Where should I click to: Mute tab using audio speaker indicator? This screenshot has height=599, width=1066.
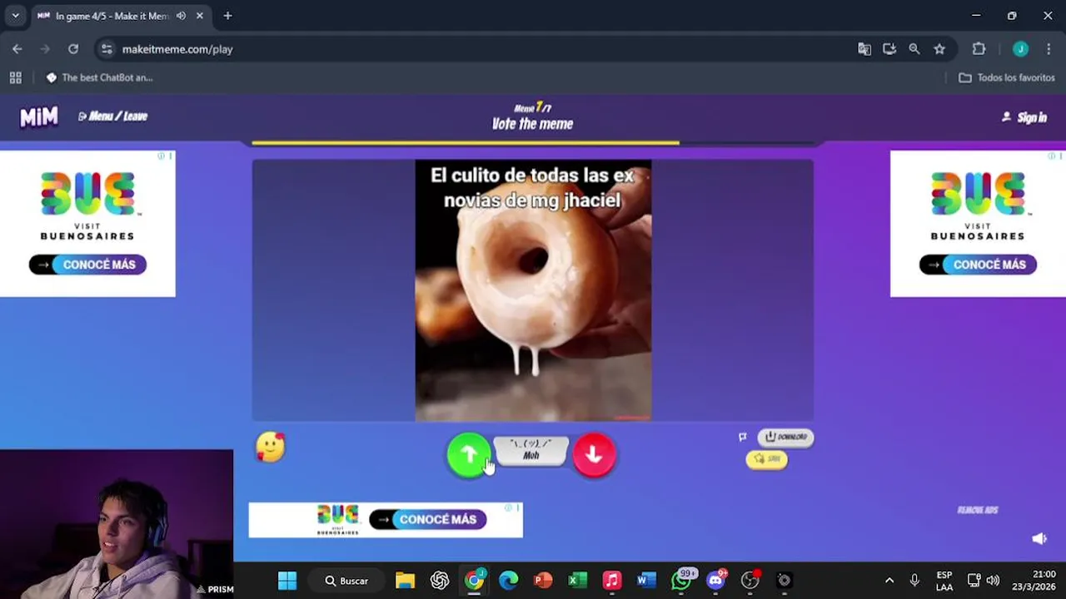tap(181, 16)
